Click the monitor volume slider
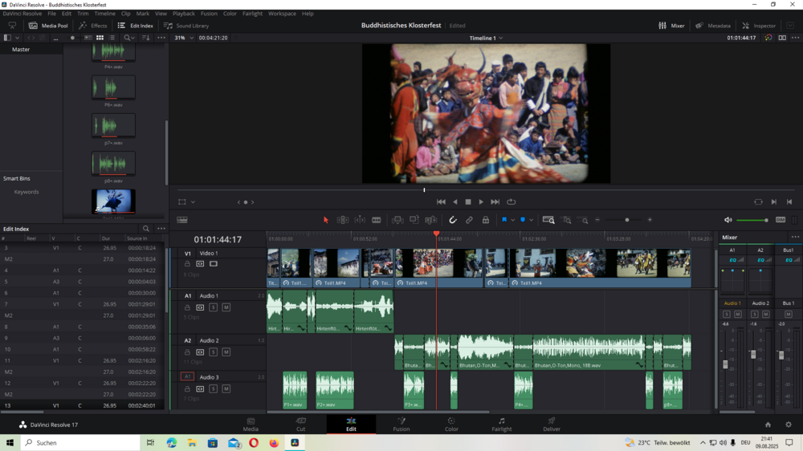The height and width of the screenshot is (451, 803). click(752, 220)
